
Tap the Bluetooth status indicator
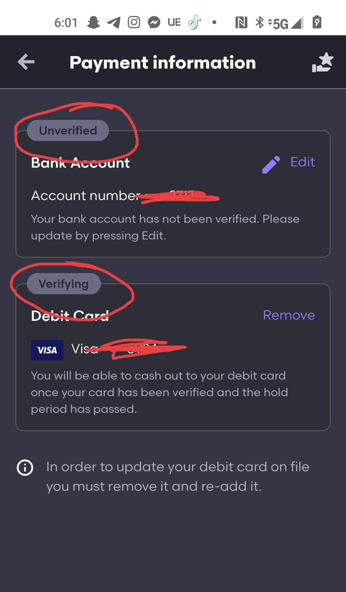(x=259, y=22)
